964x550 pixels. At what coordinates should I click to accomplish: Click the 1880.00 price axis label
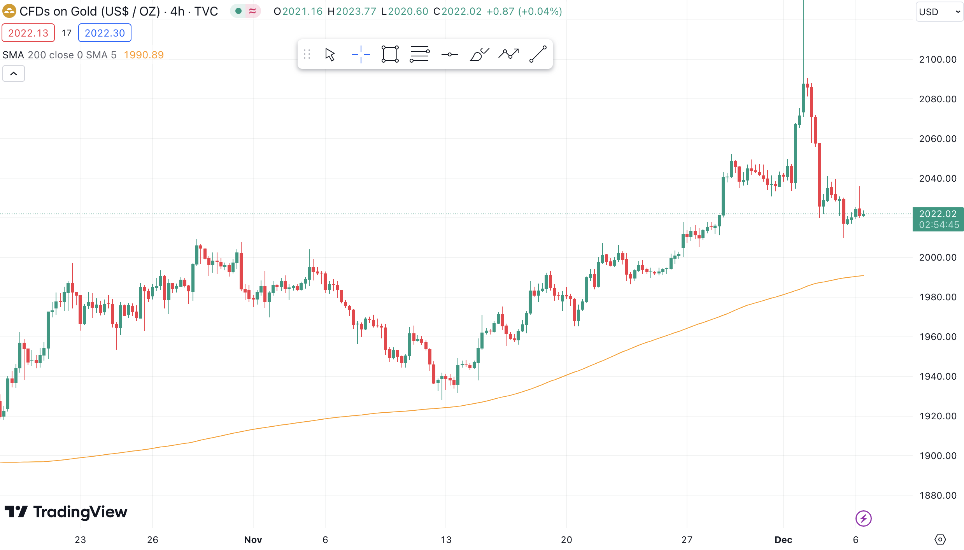tap(938, 496)
